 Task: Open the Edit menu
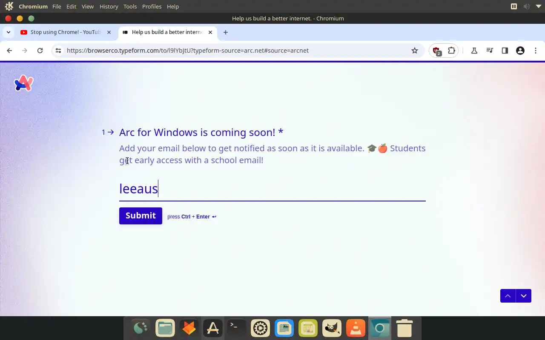tap(71, 6)
